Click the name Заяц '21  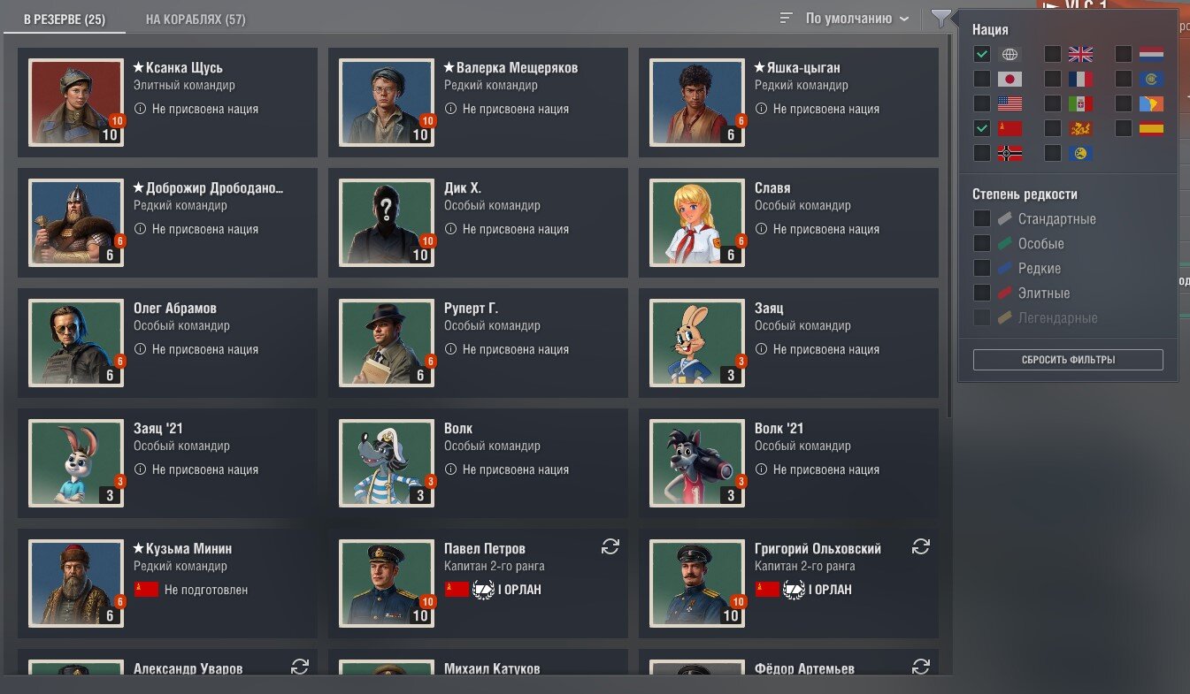click(158, 429)
